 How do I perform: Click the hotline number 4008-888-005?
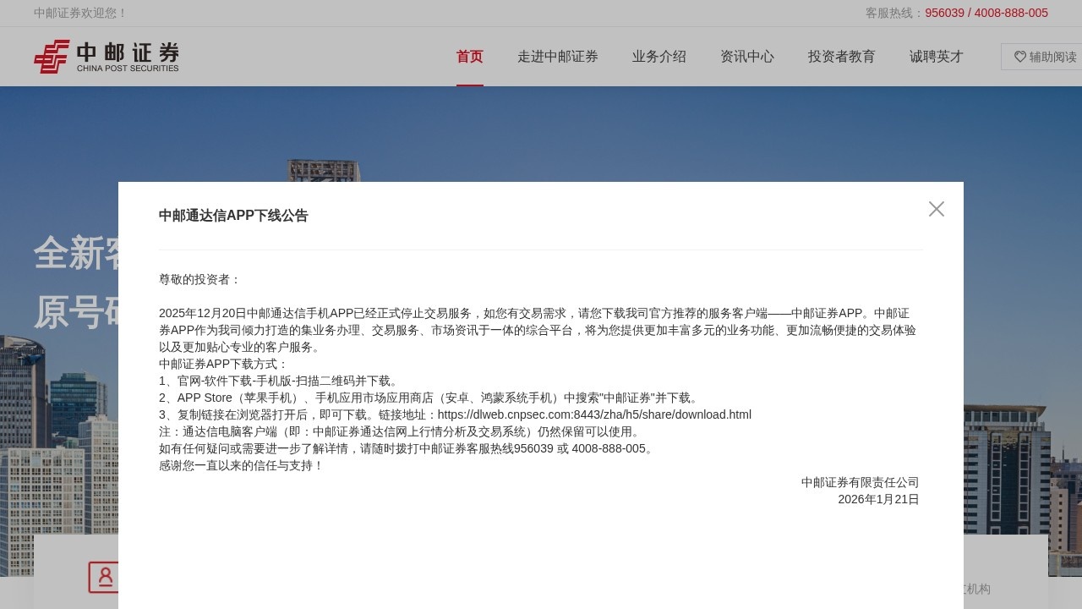(x=1012, y=13)
